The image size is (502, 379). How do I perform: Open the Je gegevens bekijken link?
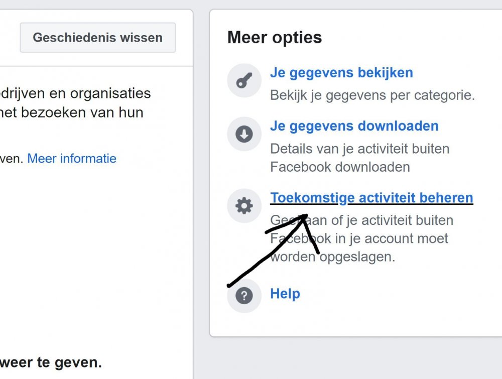tap(341, 73)
